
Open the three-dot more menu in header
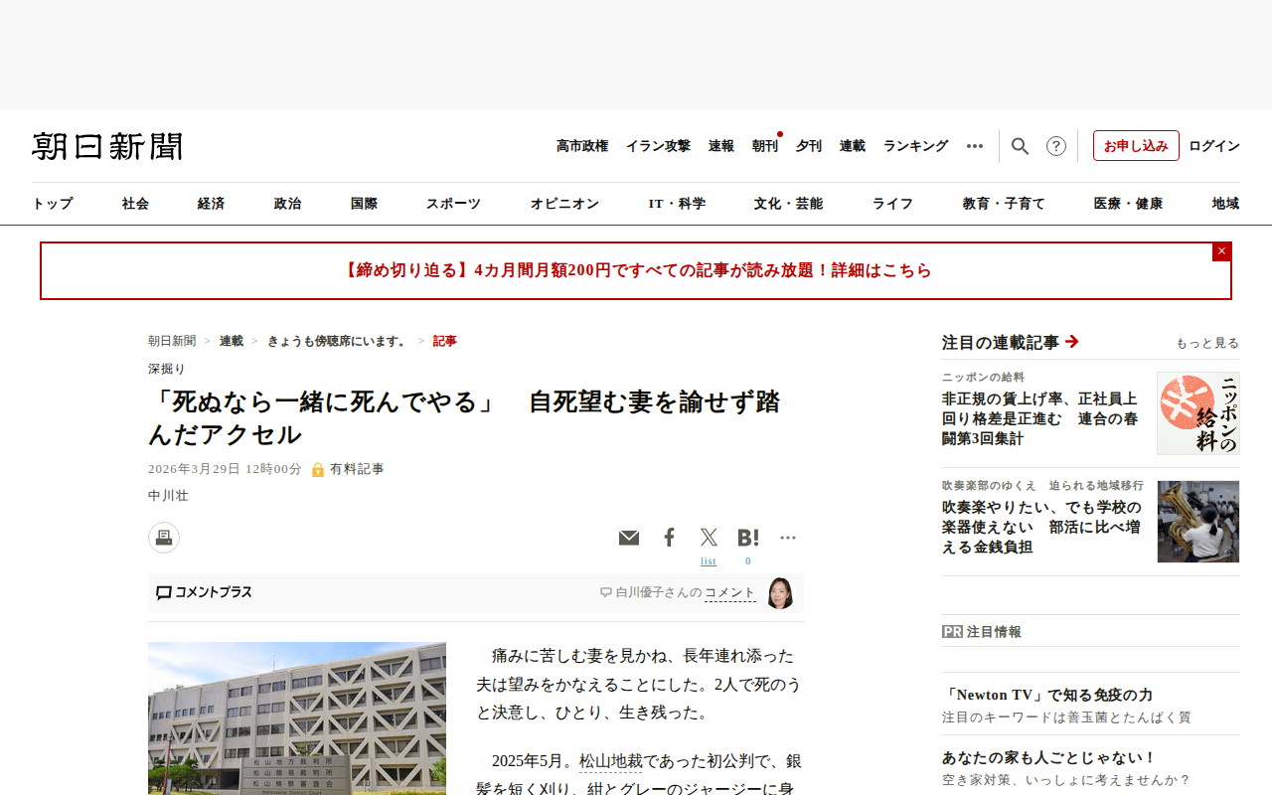tap(975, 146)
